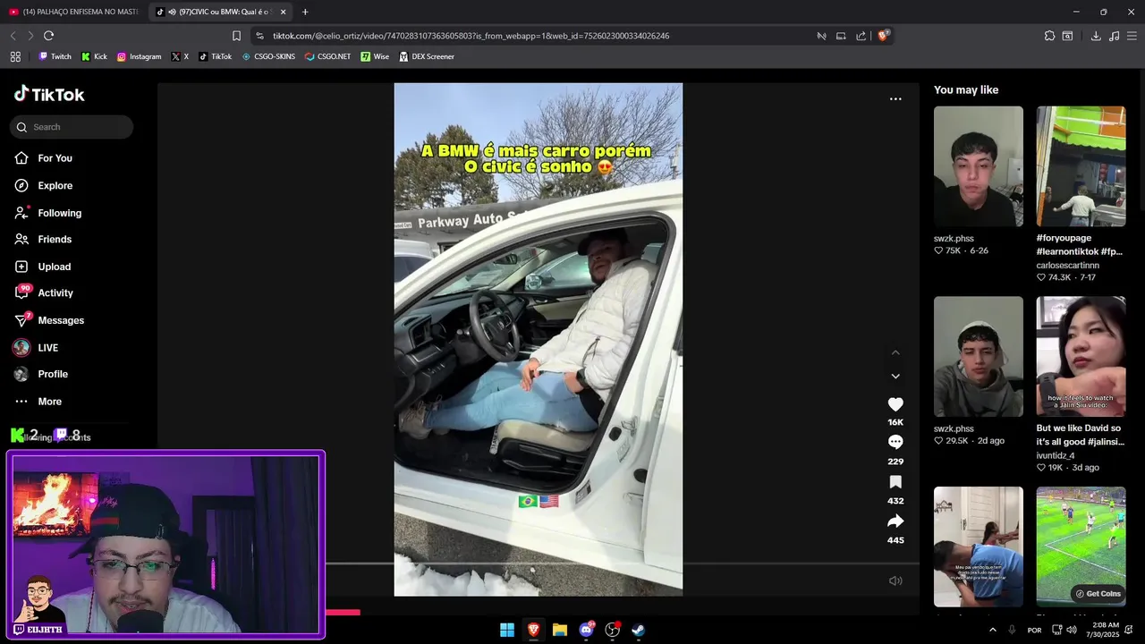Toggle the video volume speaker icon
Screen dimensions: 1145x644
895,580
